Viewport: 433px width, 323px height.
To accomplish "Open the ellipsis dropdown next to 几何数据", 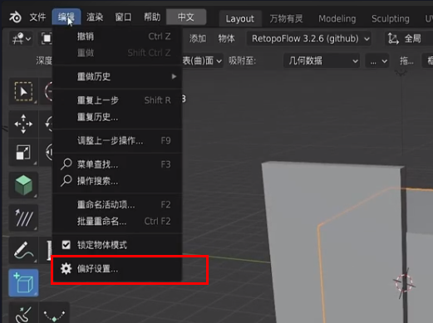I will coord(377,61).
